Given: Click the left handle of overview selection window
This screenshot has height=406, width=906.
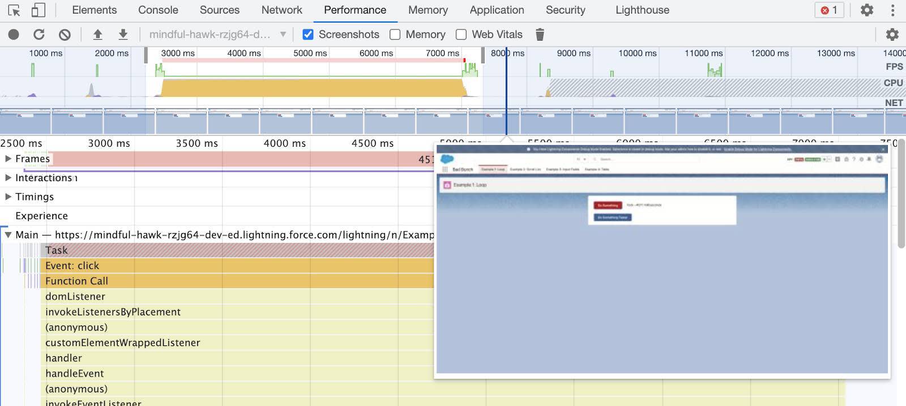Looking at the screenshot, I should [x=146, y=55].
